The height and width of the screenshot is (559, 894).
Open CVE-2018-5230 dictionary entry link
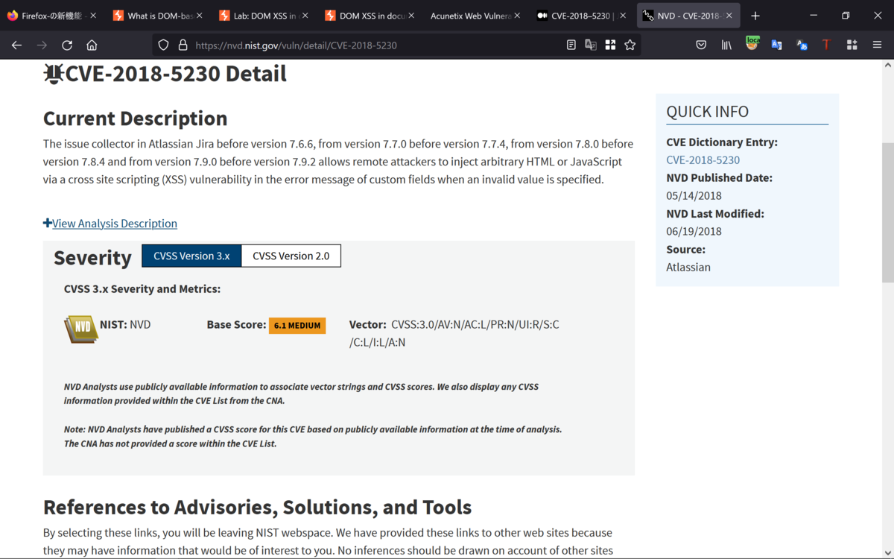(x=703, y=160)
